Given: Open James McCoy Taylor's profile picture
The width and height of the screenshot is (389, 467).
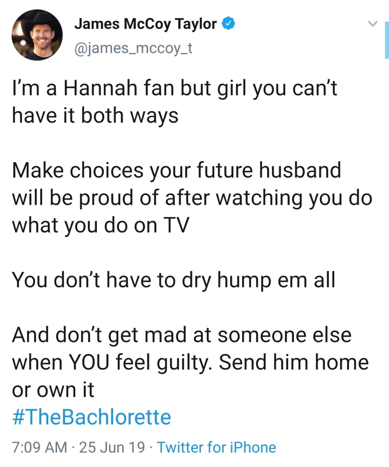Looking at the screenshot, I should [37, 35].
